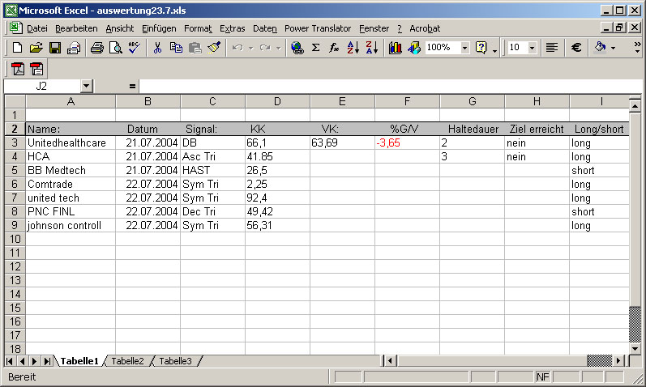
Task: Click the Euro currency format icon
Action: (x=576, y=48)
